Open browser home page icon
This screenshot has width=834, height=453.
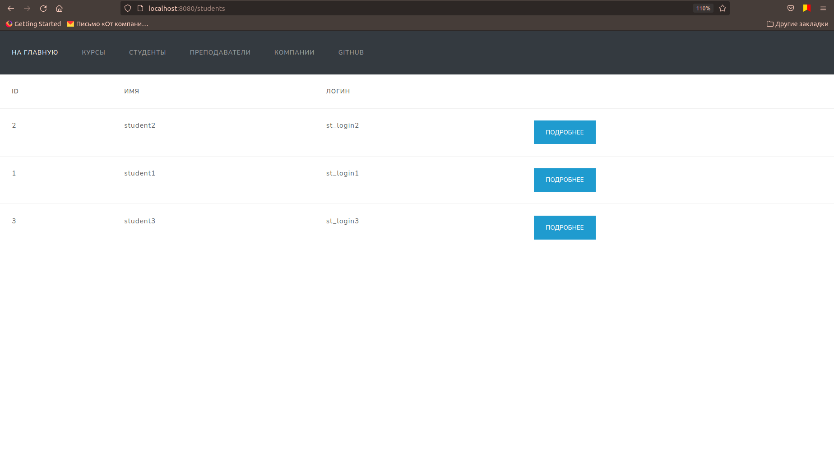(x=59, y=9)
